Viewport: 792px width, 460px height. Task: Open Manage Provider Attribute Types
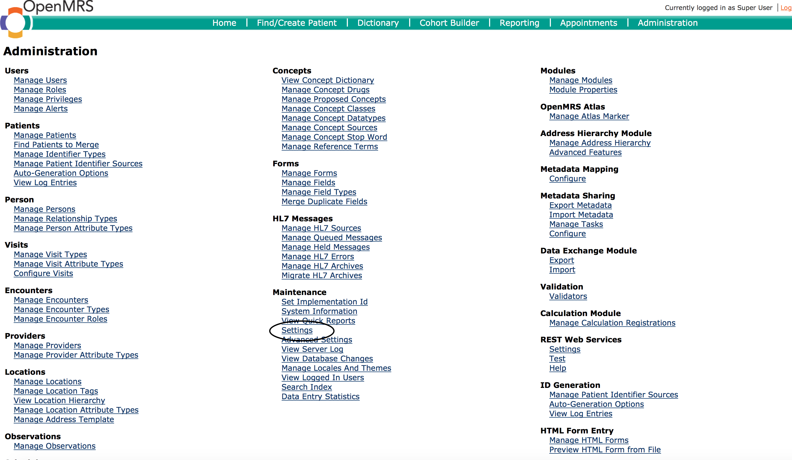click(x=76, y=355)
